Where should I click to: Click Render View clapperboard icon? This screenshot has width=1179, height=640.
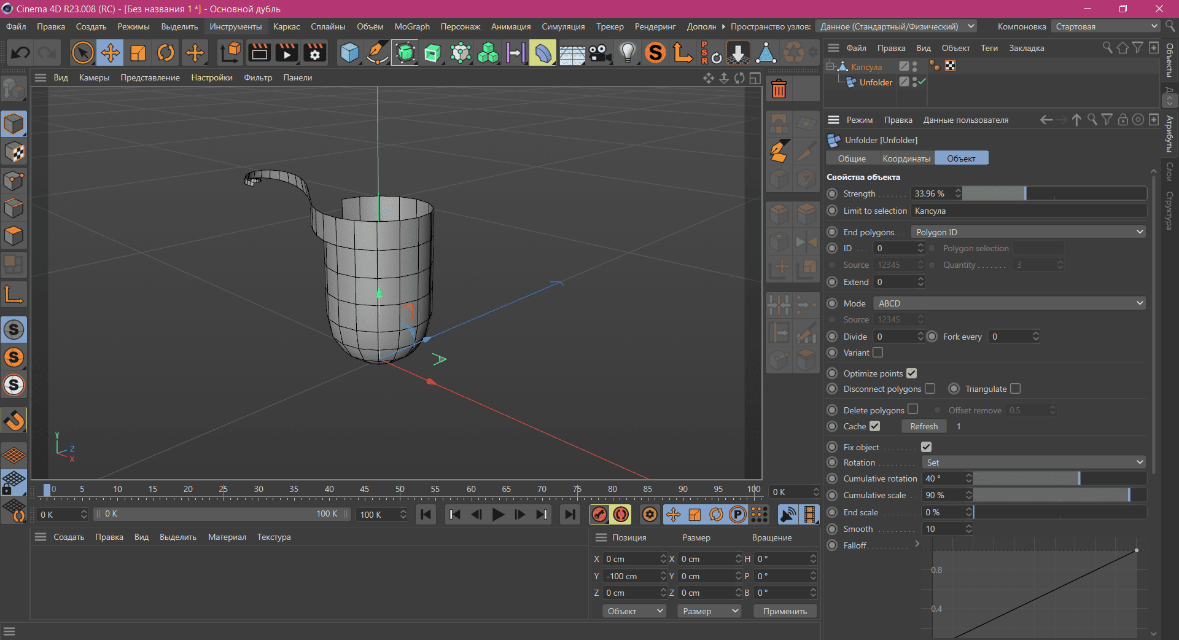coord(259,53)
